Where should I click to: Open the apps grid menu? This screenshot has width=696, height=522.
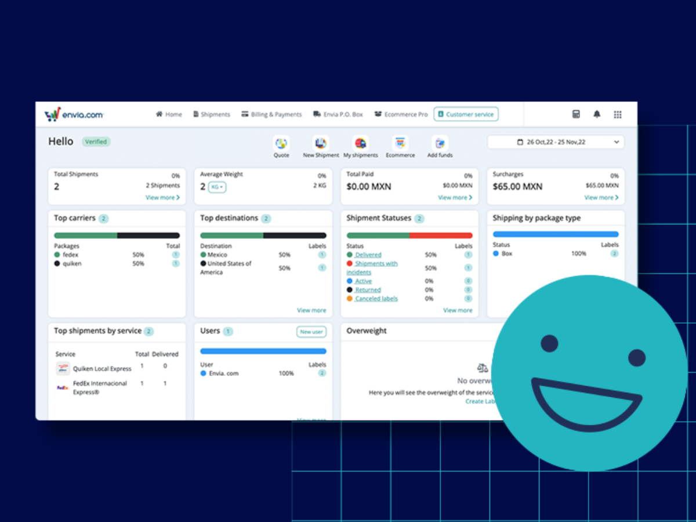point(618,114)
